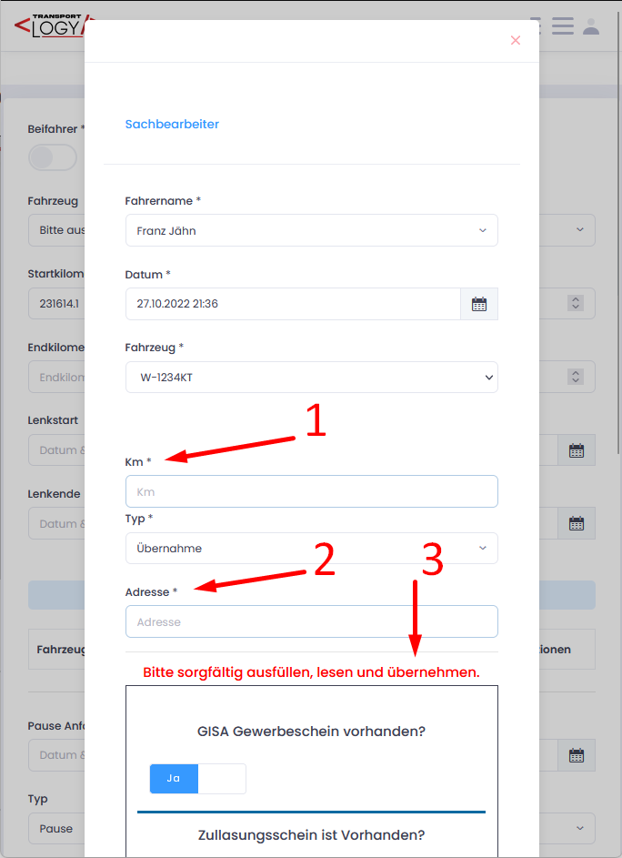The image size is (622, 858).
Task: Open the Fahrzeug dropdown showing W-1234KT
Action: pyautogui.click(x=311, y=378)
